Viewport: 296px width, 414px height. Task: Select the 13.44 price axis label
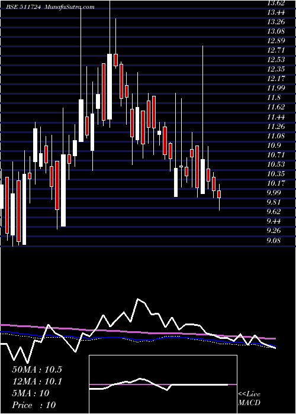[x=276, y=12]
